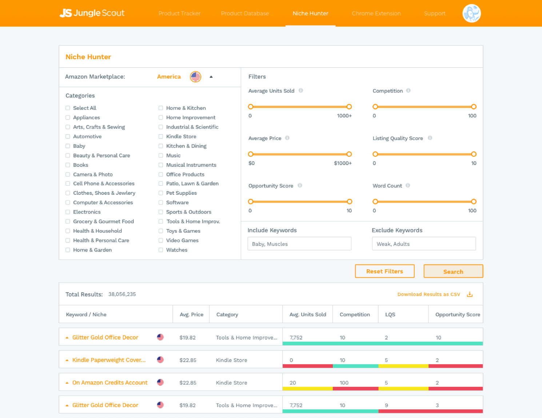Image resolution: width=542 pixels, height=418 pixels.
Task: Open the Kindle Paperweight Cover keyword link
Action: click(x=109, y=360)
